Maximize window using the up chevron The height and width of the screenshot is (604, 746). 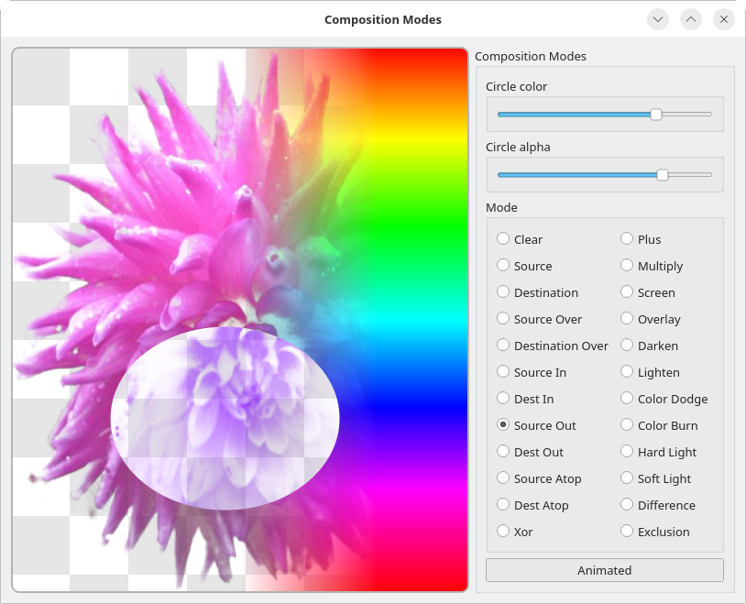tap(691, 19)
